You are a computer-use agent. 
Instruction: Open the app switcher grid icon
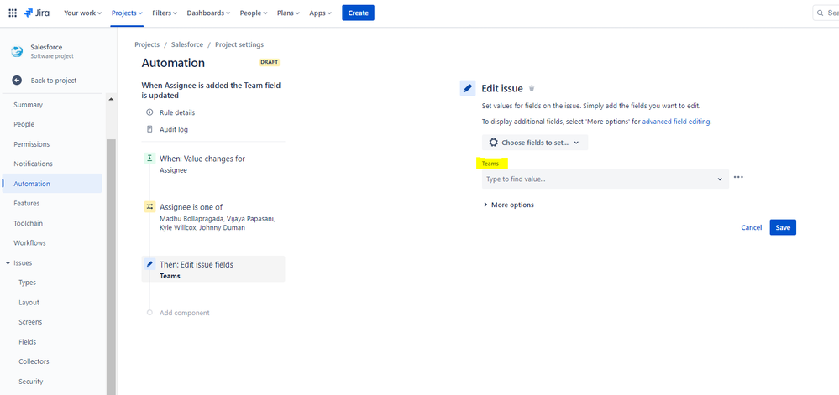click(13, 13)
